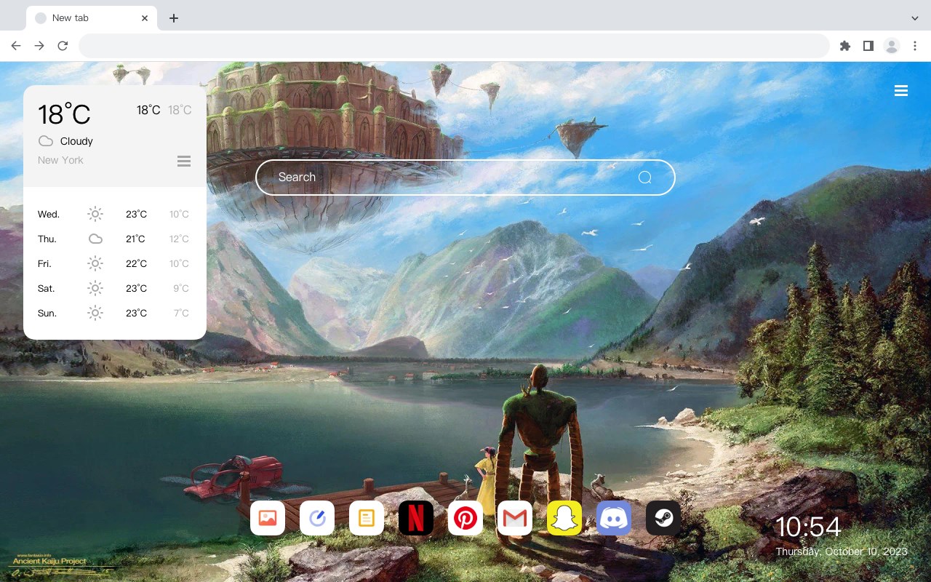
Task: Click the cloud icon beside Cloudy
Action: point(46,141)
